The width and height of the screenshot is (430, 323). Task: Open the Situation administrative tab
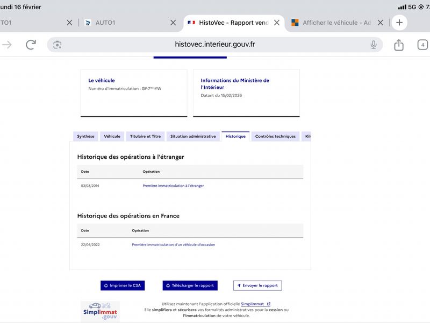tap(193, 137)
